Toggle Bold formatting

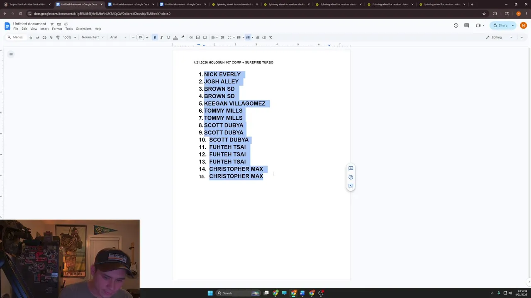click(x=155, y=37)
